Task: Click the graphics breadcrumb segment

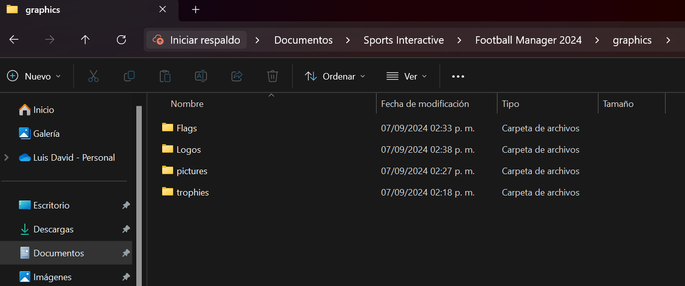Action: tap(632, 40)
